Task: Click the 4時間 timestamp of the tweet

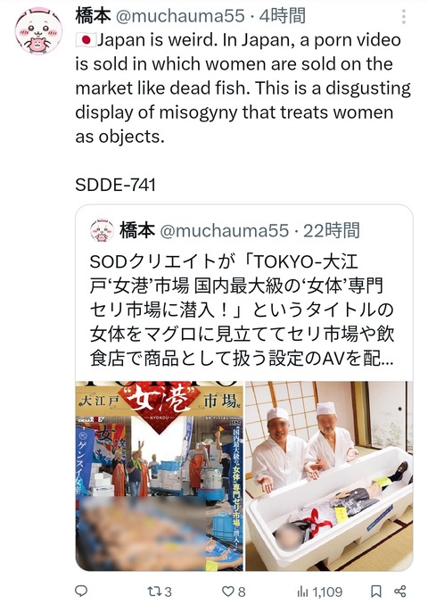Action: pos(283,16)
